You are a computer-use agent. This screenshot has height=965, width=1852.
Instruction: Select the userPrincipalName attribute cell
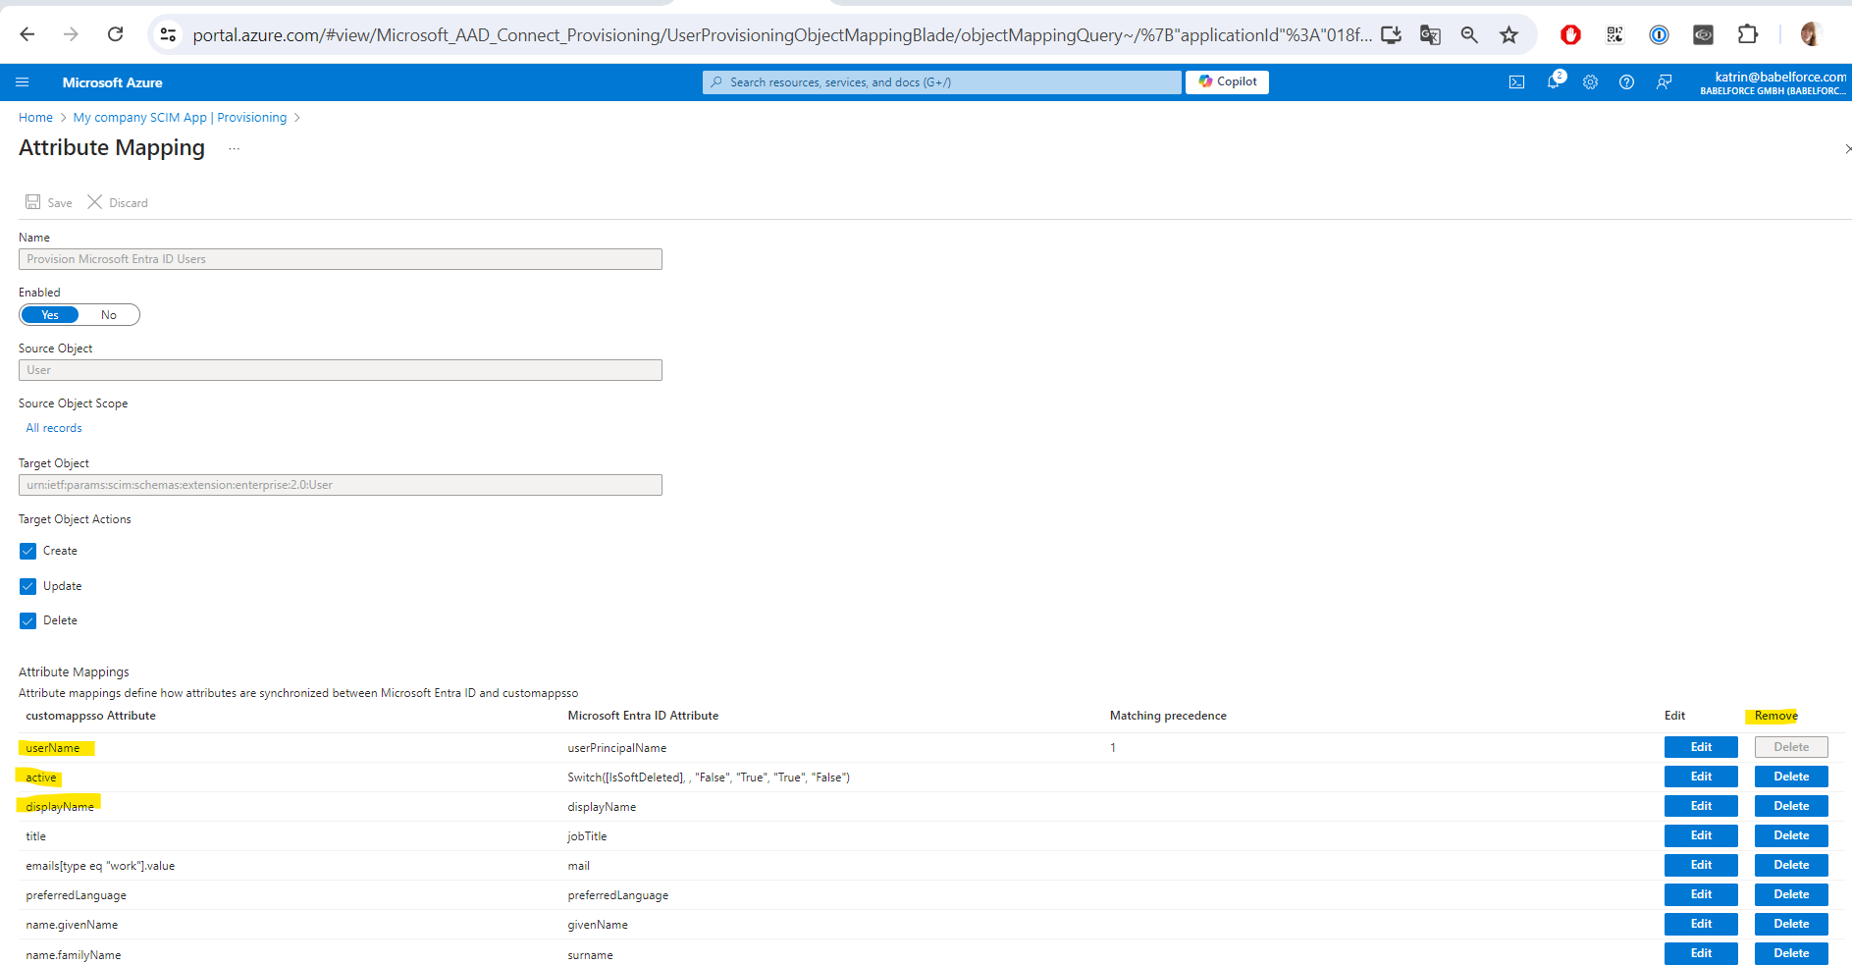(x=616, y=748)
